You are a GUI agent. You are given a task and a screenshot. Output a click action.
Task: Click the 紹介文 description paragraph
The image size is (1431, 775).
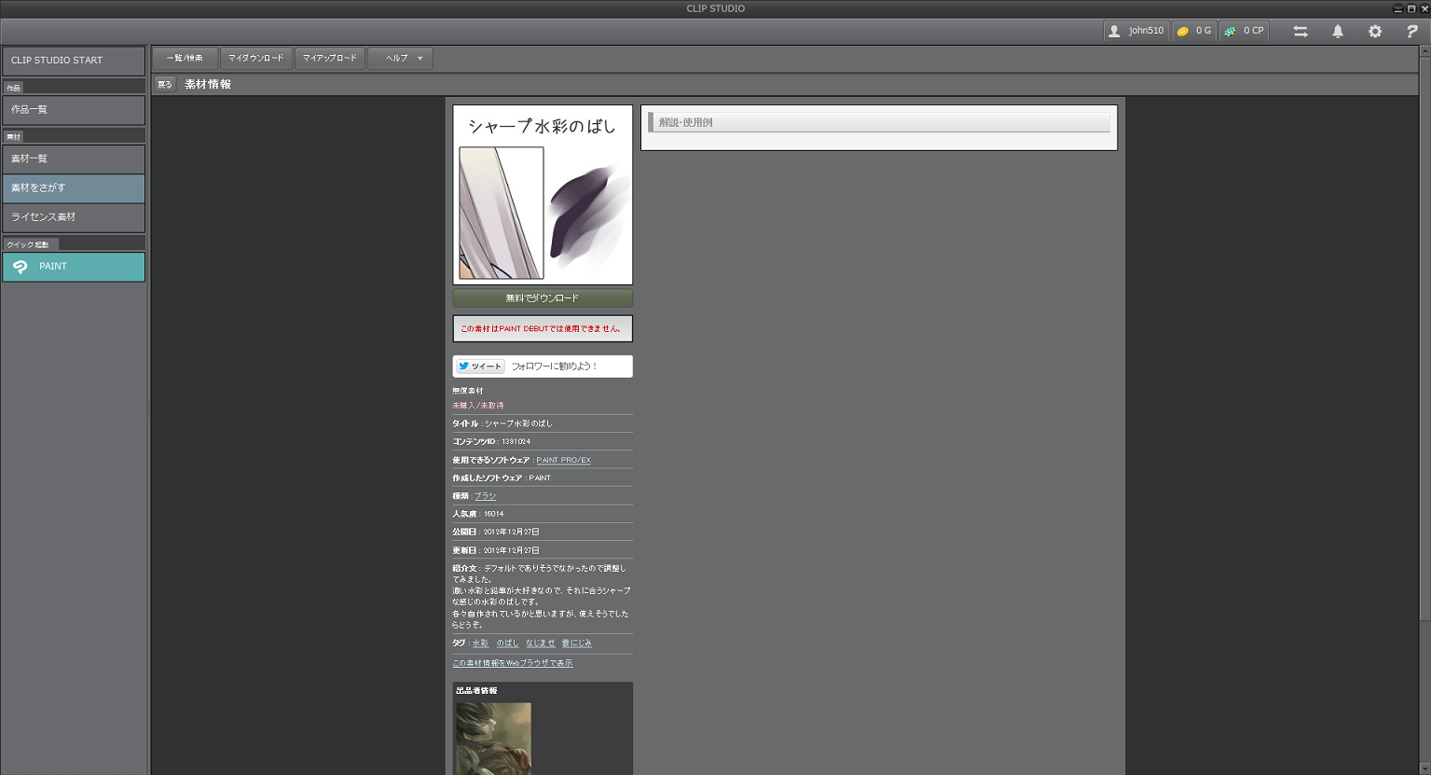[x=542, y=597]
